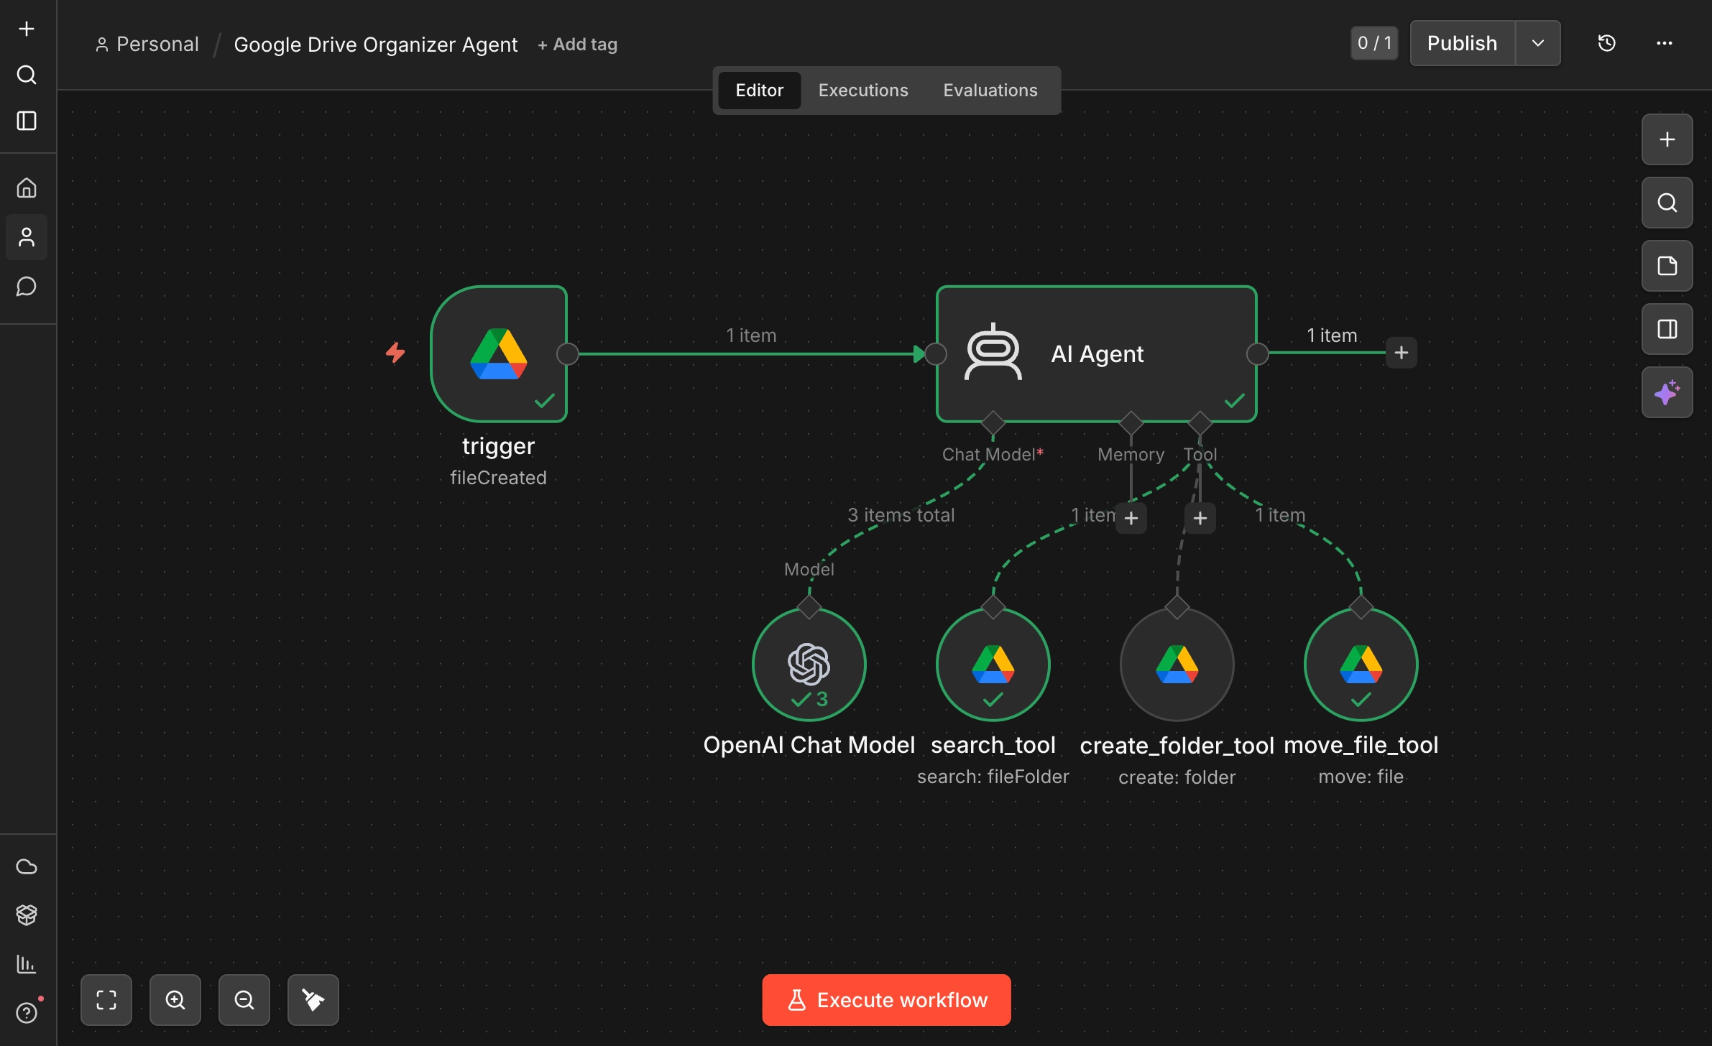The height and width of the screenshot is (1046, 1712).
Task: Select the OpenAI Chat Model node
Action: [x=809, y=665]
